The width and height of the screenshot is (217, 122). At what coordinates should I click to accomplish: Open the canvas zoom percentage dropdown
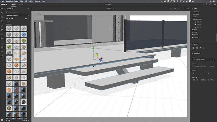111,9
